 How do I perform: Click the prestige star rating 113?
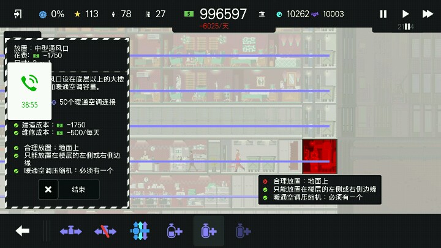(86, 14)
